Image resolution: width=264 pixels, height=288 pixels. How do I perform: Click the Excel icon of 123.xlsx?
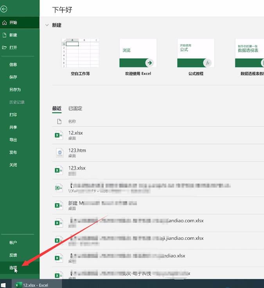coord(59,170)
